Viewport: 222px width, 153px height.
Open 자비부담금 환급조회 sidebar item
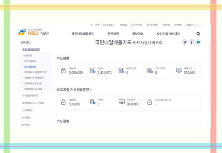click(x=33, y=89)
